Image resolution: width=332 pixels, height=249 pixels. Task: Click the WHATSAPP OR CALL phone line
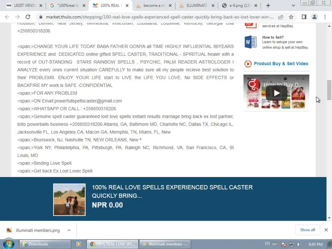coord(67,109)
